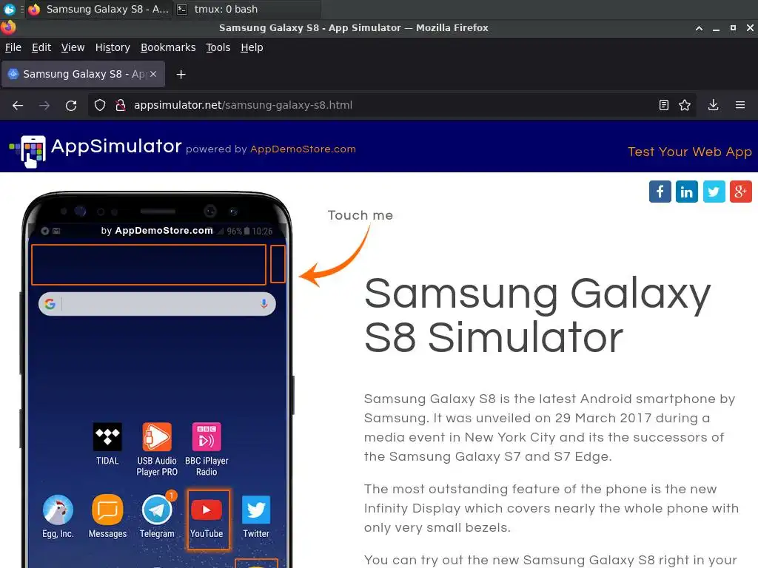The width and height of the screenshot is (758, 568).
Task: Open tracking protection shield icon
Action: tap(100, 105)
